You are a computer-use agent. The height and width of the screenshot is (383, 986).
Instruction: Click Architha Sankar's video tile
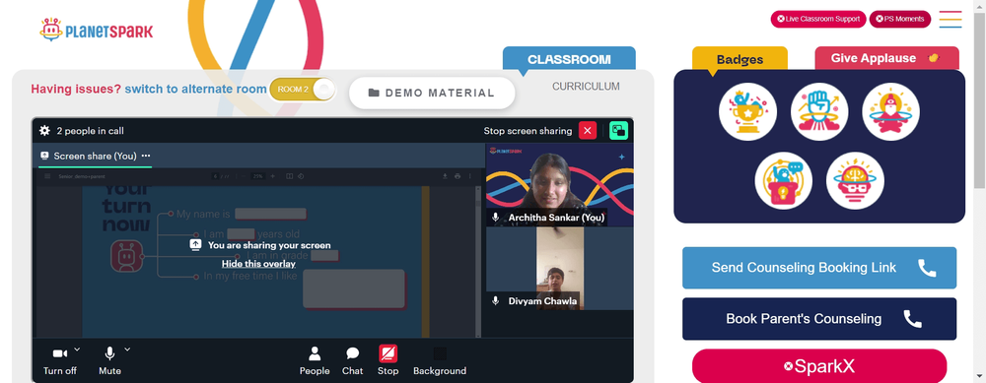pos(560,184)
